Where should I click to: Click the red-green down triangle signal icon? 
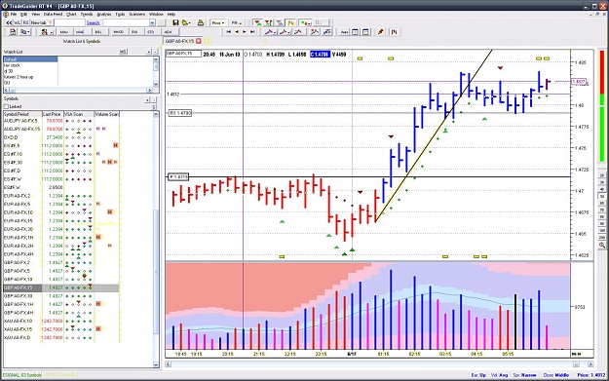[257, 23]
